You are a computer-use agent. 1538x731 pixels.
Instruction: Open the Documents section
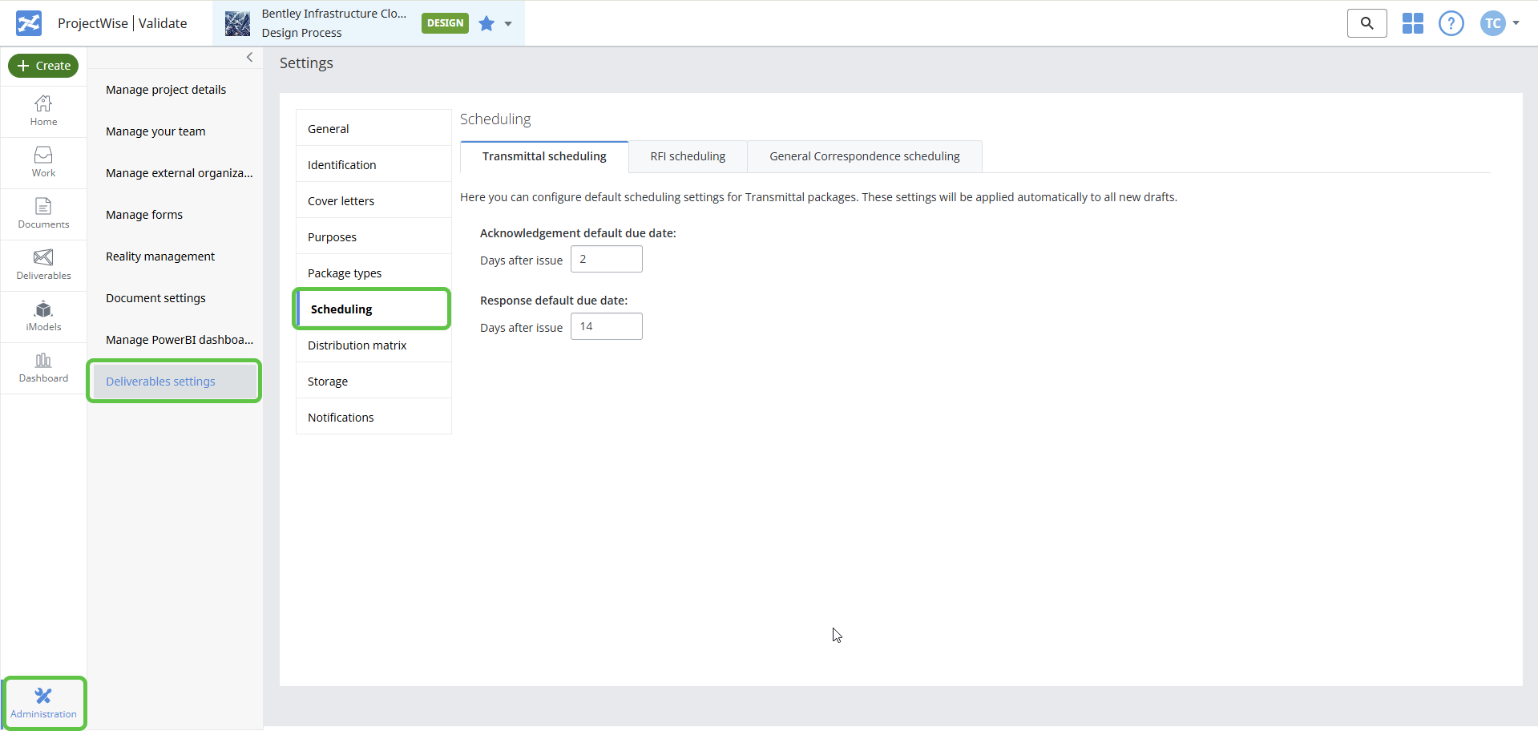43,213
